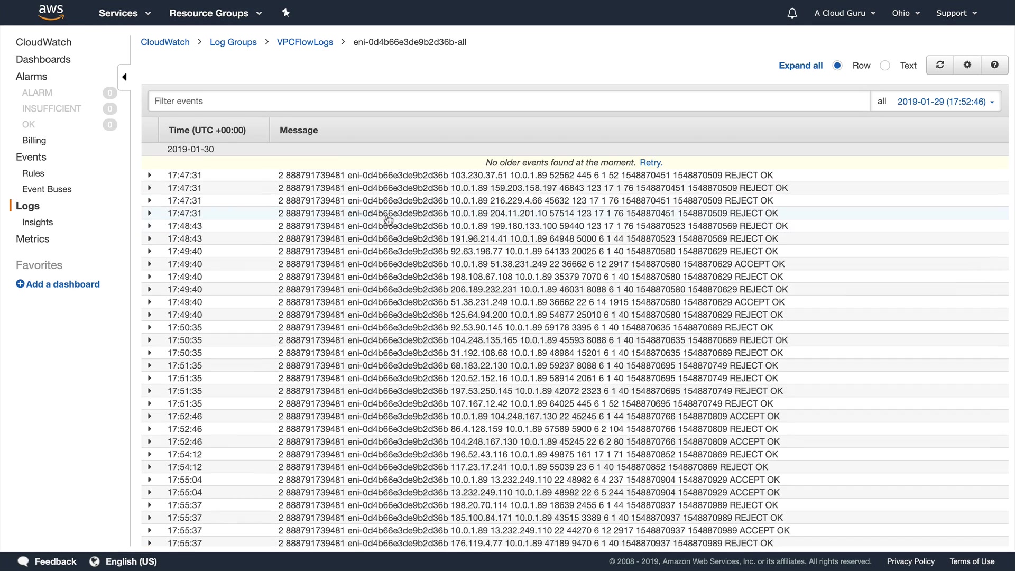Open Insights in the sidebar
The width and height of the screenshot is (1015, 571).
tap(38, 223)
